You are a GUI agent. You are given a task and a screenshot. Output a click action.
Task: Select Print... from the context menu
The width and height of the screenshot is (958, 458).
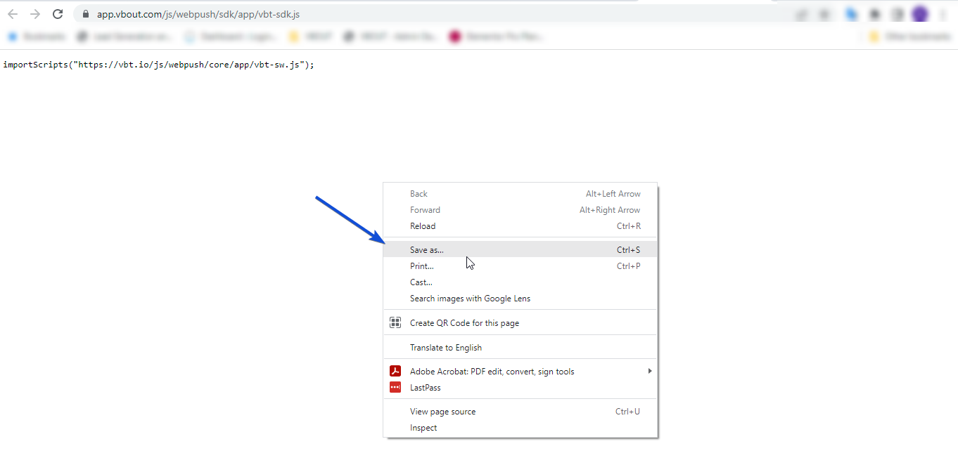click(520, 266)
